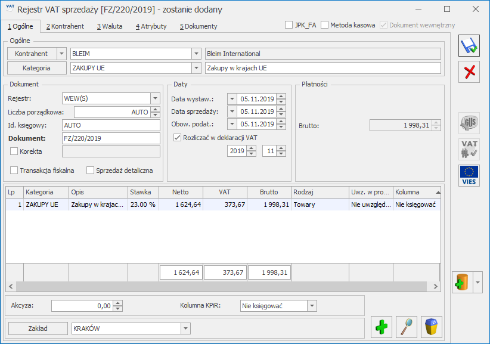Select the ZAKUPY UE table row
The height and width of the screenshot is (344, 490).
click(223, 204)
